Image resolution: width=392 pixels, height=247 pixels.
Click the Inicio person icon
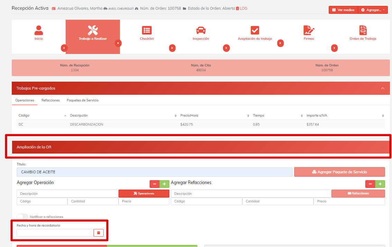[x=39, y=30]
